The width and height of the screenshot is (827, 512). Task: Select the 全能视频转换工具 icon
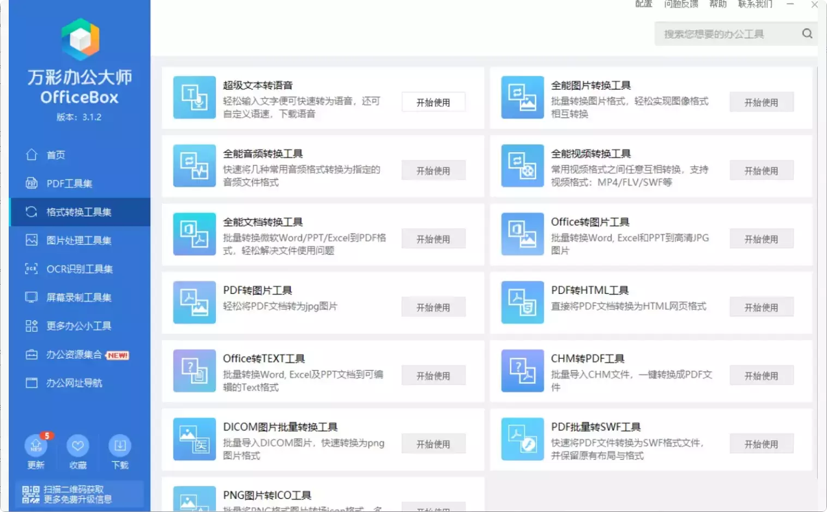point(522,166)
